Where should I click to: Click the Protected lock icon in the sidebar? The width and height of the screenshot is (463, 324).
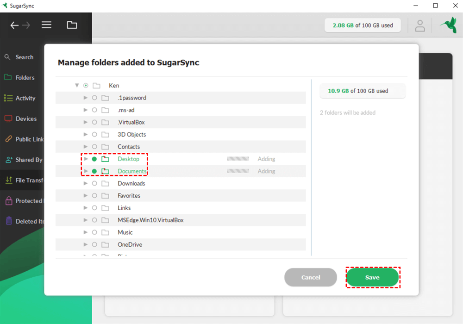pos(9,201)
